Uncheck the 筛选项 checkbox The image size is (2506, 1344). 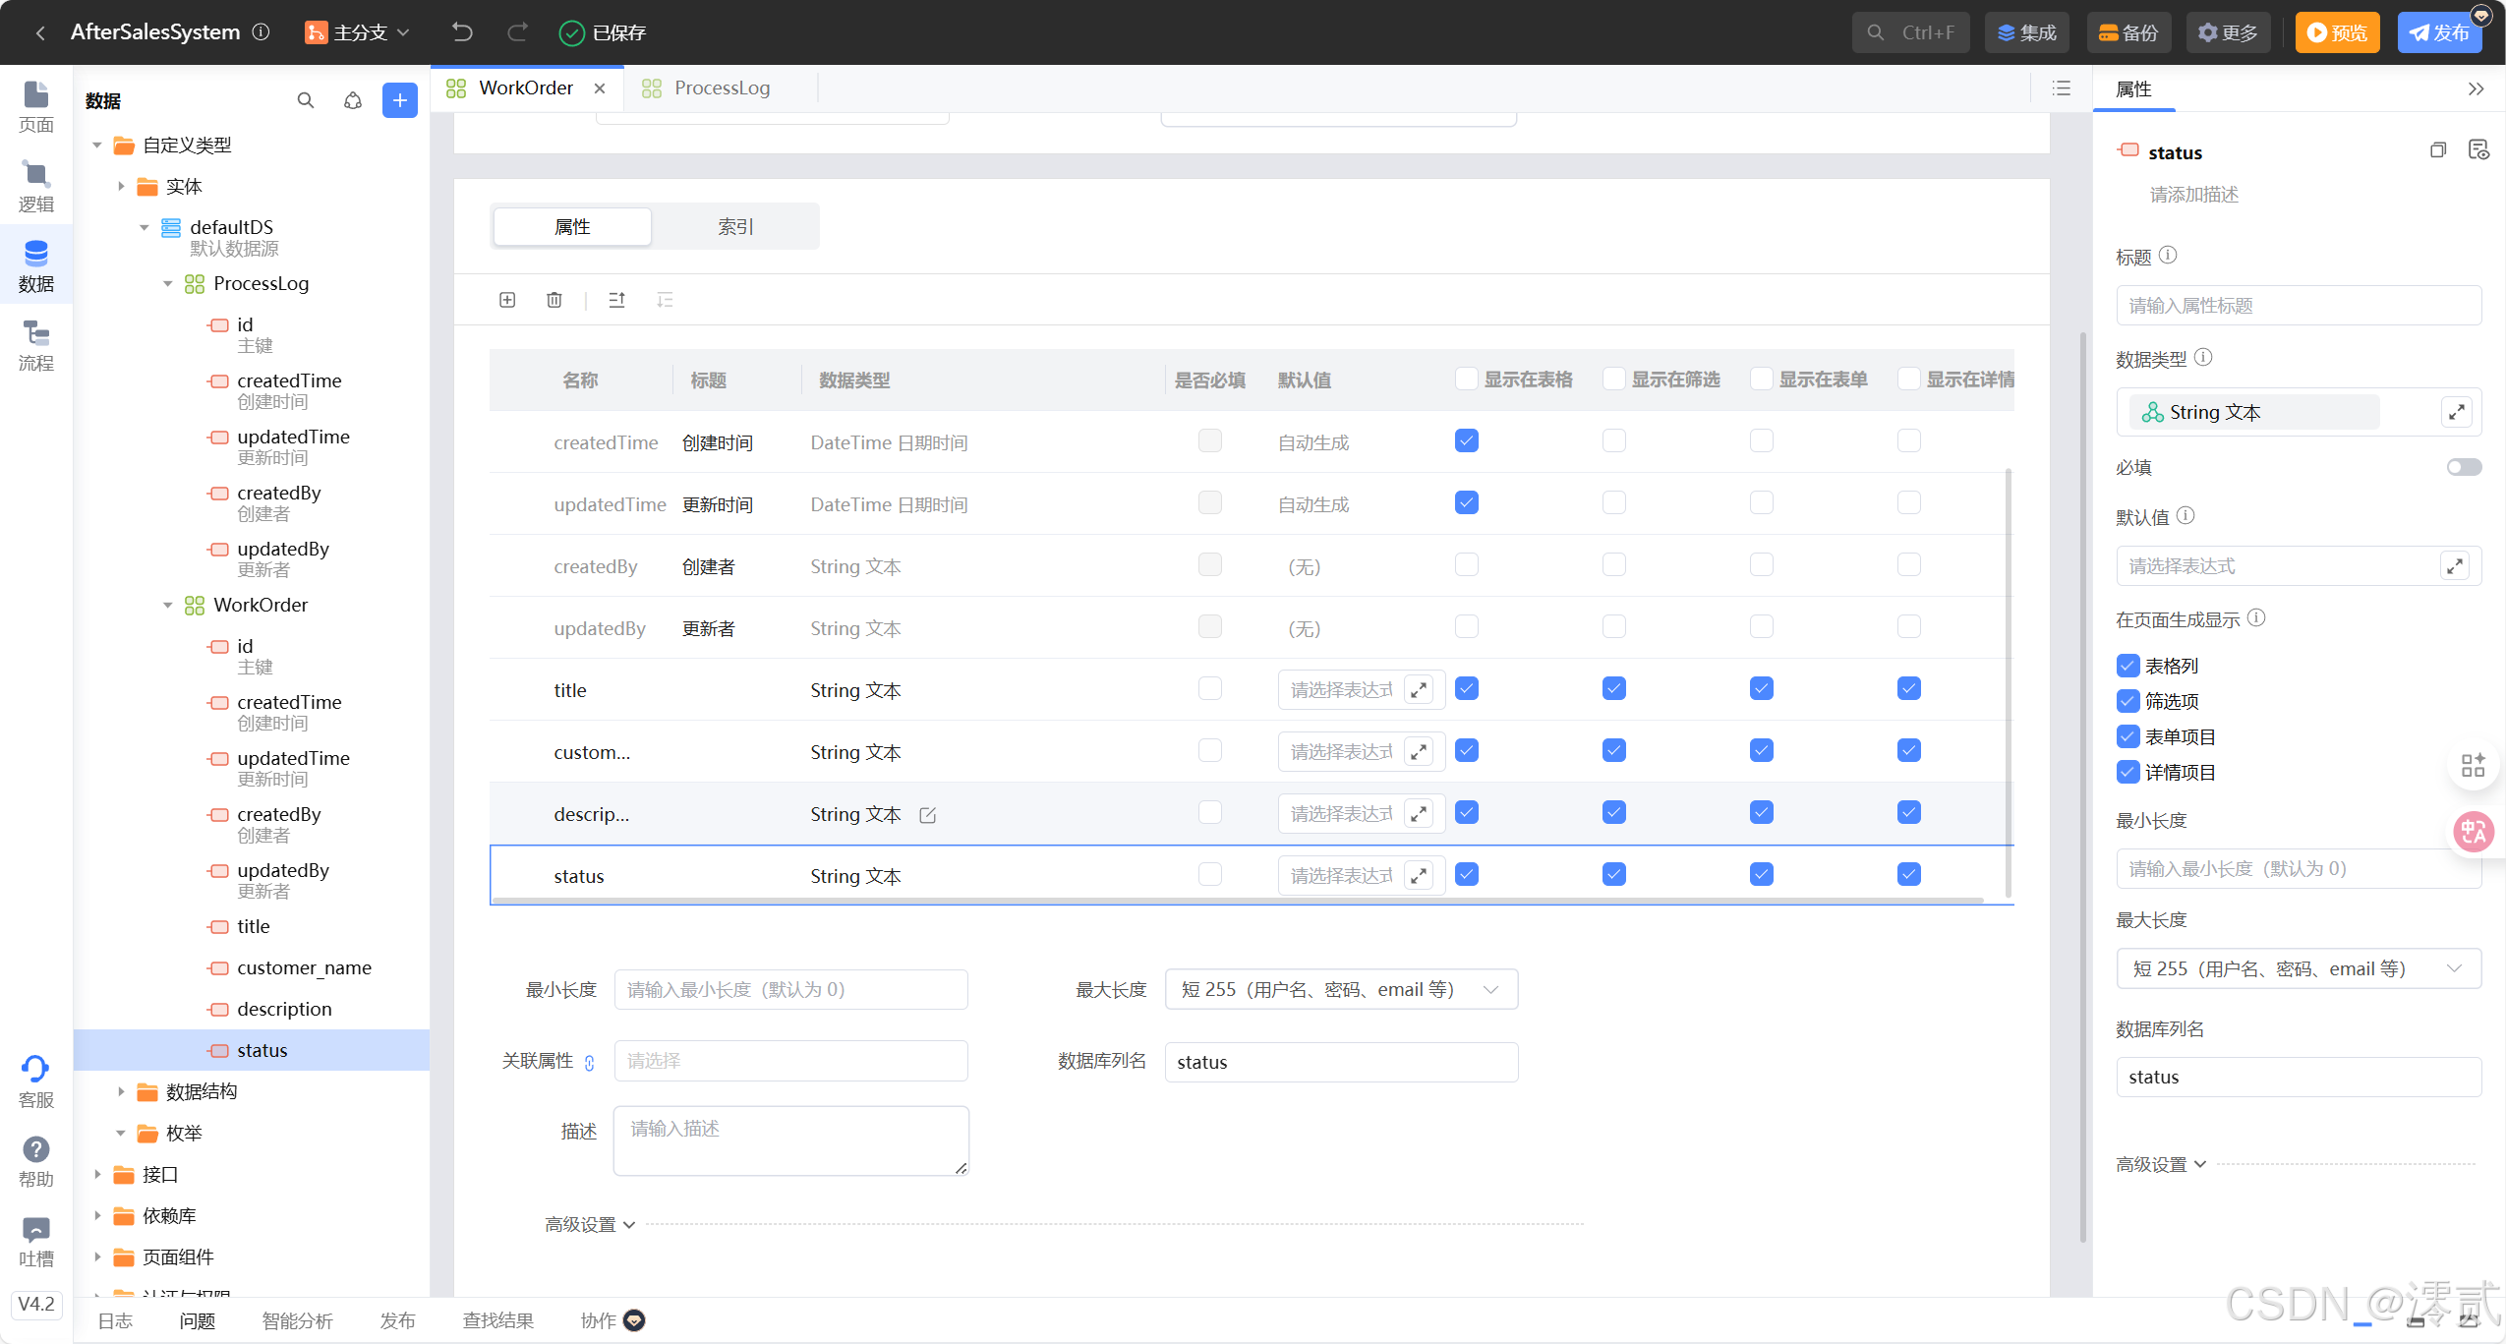[2128, 701]
